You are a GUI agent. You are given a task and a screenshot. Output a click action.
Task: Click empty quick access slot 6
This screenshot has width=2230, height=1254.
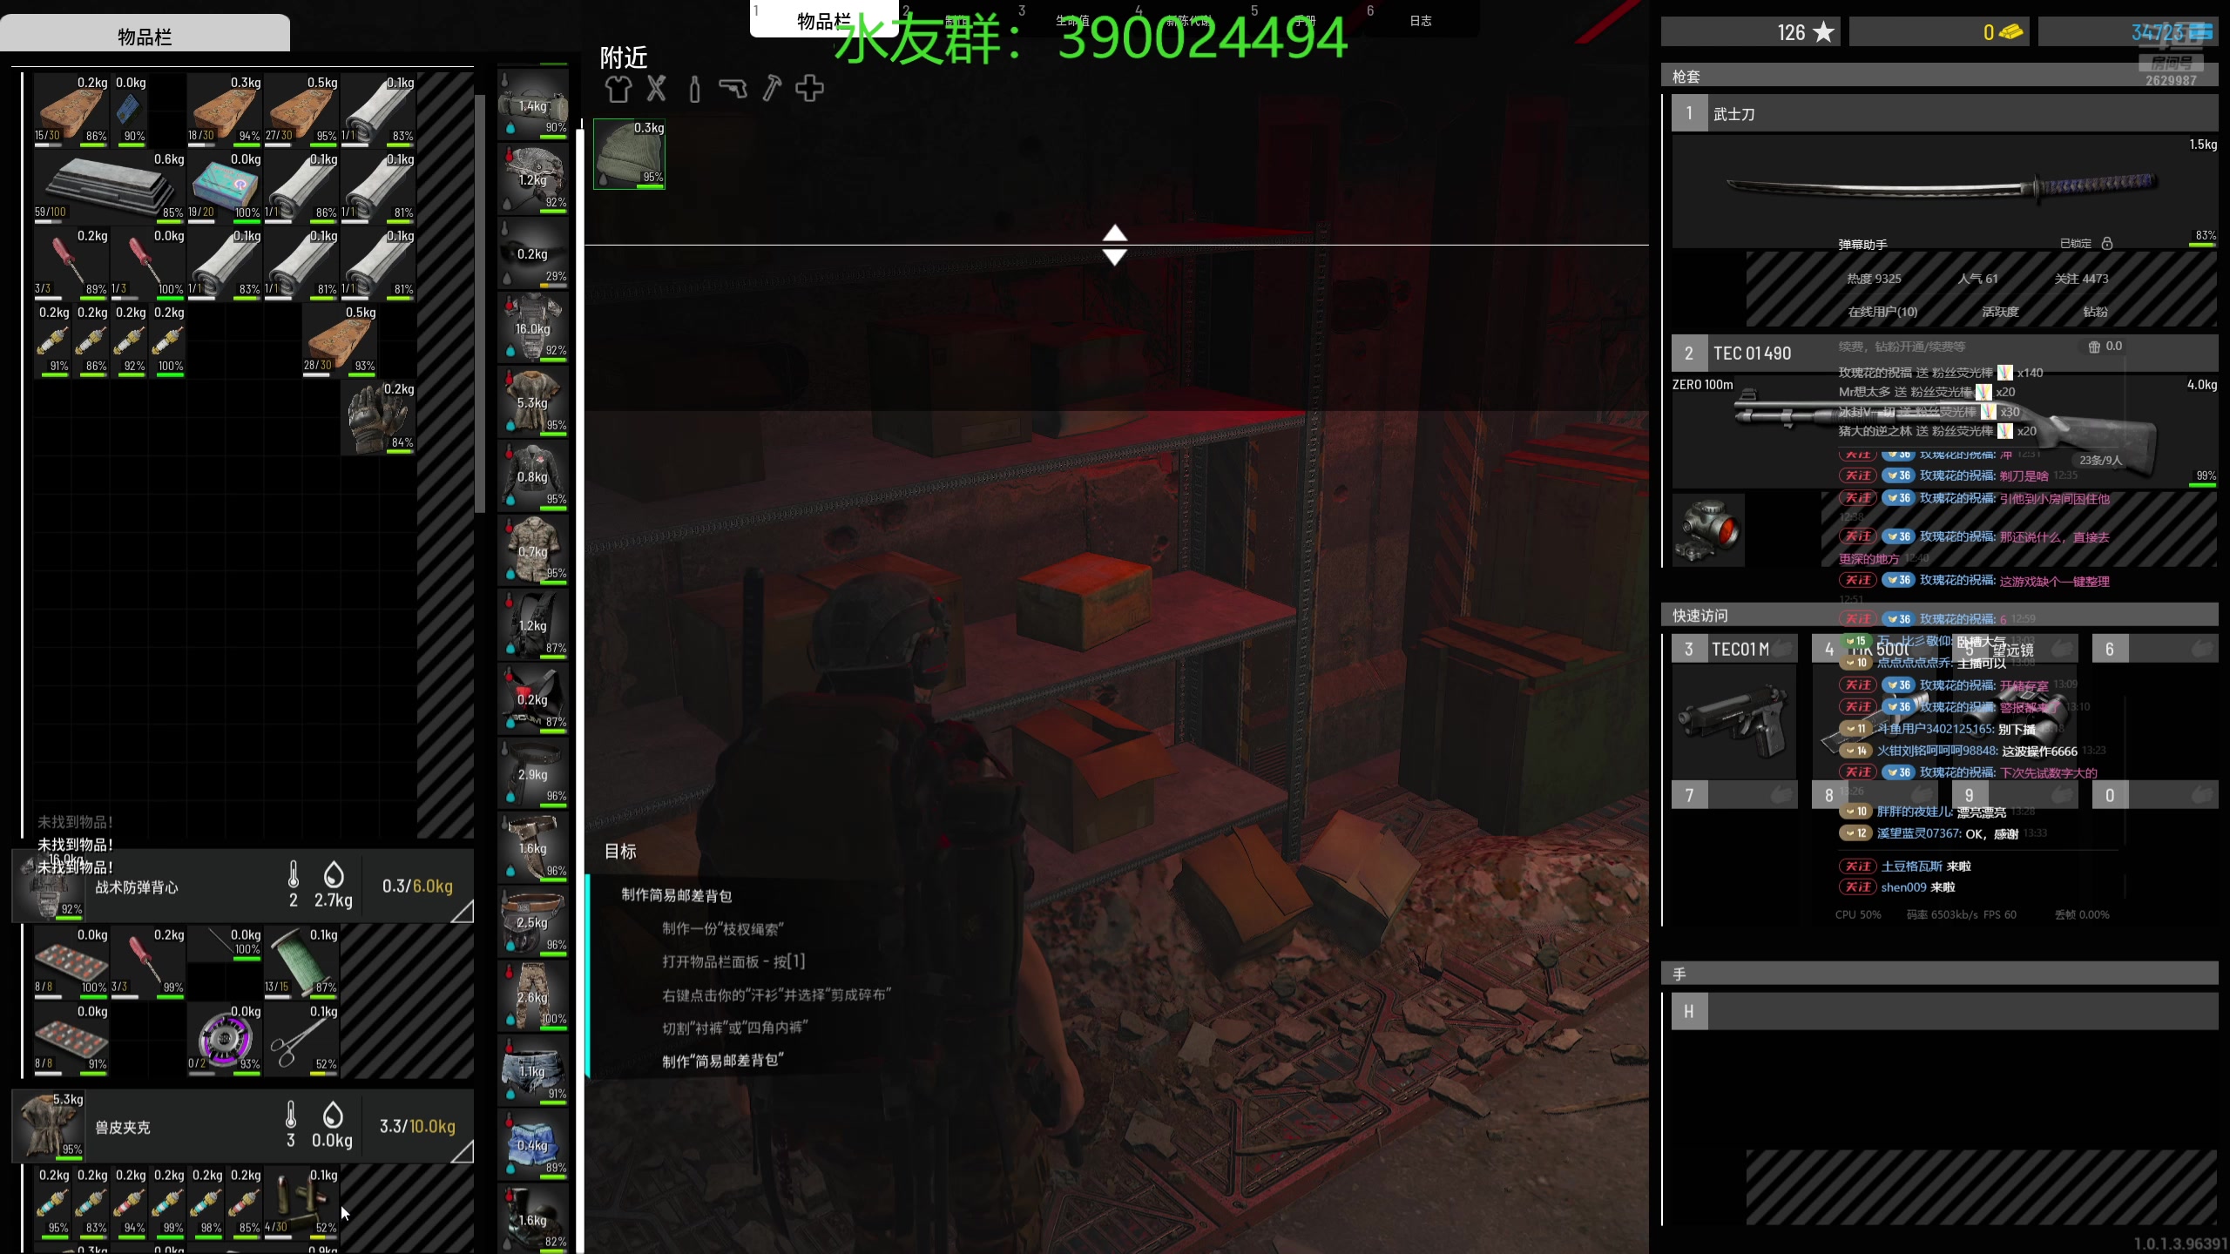pos(2154,649)
